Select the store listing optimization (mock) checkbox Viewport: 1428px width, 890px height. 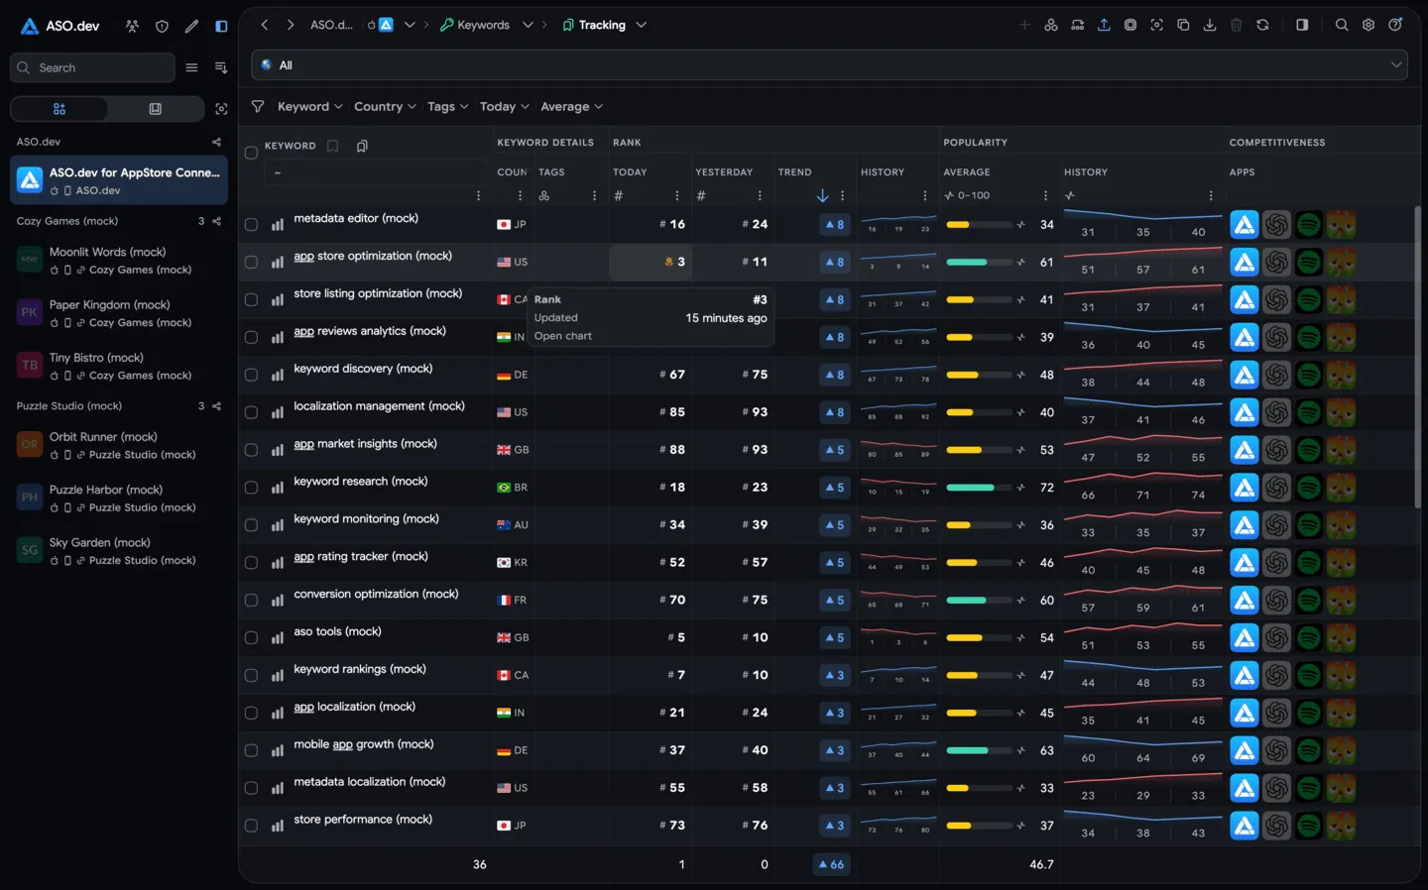click(x=251, y=300)
